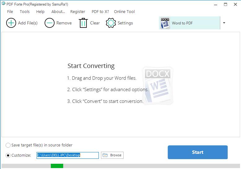
Task: Click the Settings label
Action: (125, 23)
